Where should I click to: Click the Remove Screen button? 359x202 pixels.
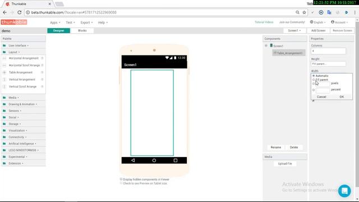click(342, 30)
